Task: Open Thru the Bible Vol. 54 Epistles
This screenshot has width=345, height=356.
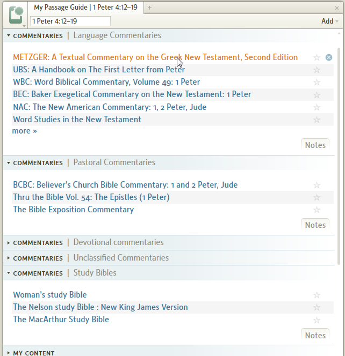Action: (91, 197)
